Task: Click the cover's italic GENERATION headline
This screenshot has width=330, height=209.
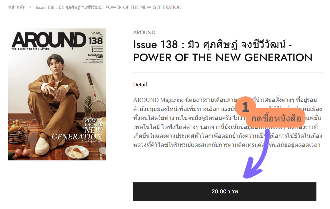Action: 77,136
